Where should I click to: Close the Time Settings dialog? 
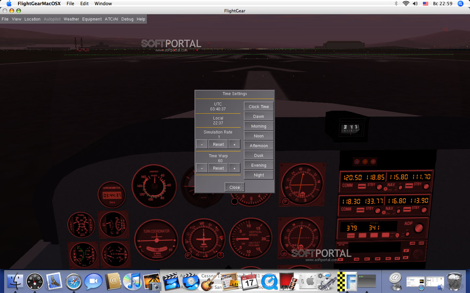point(234,187)
